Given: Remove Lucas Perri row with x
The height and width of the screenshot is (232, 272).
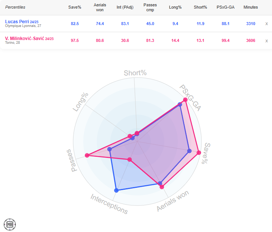Looking at the screenshot, I should tap(267, 24).
